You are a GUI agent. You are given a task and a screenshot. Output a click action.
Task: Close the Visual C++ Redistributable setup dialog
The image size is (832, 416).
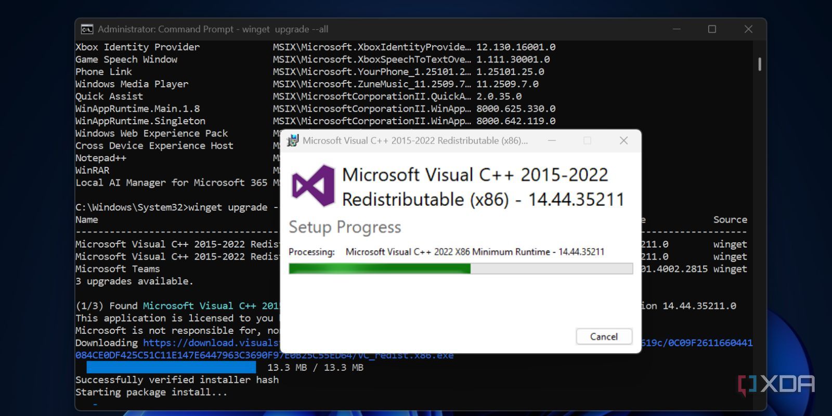tap(623, 140)
